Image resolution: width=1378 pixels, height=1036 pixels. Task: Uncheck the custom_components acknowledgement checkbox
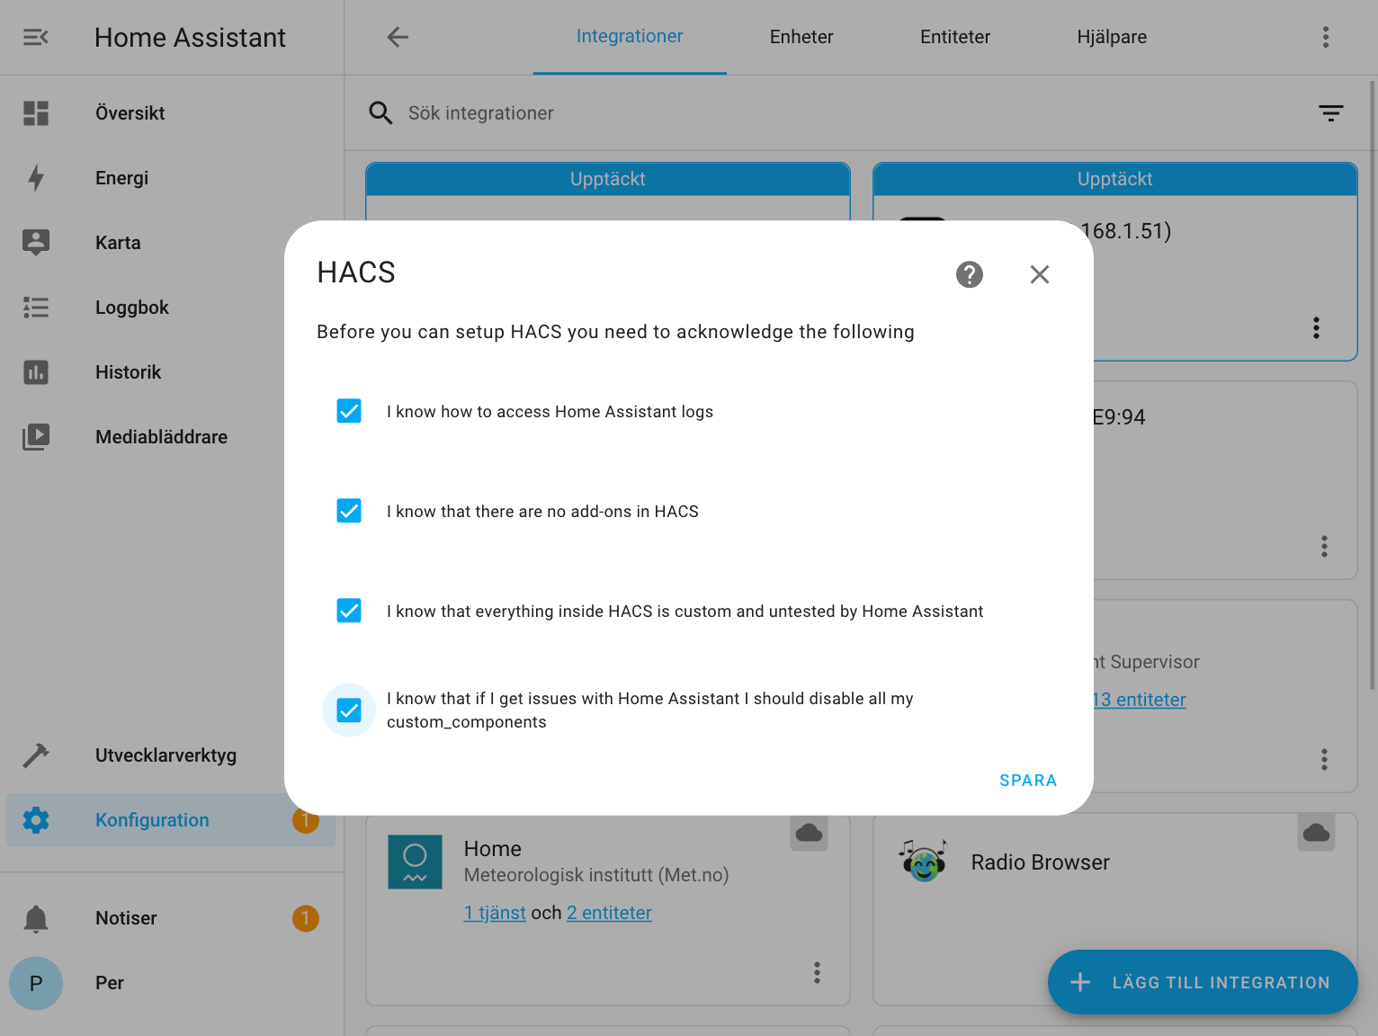(349, 710)
